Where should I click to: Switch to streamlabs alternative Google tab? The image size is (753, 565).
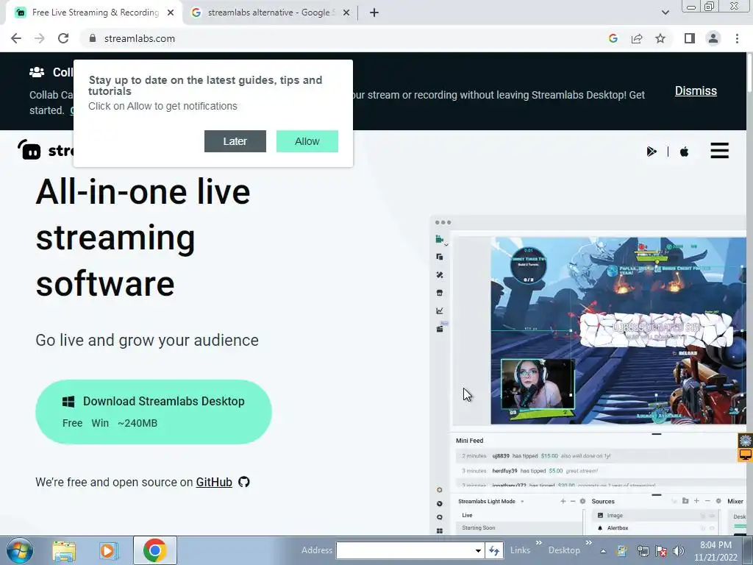(268, 13)
